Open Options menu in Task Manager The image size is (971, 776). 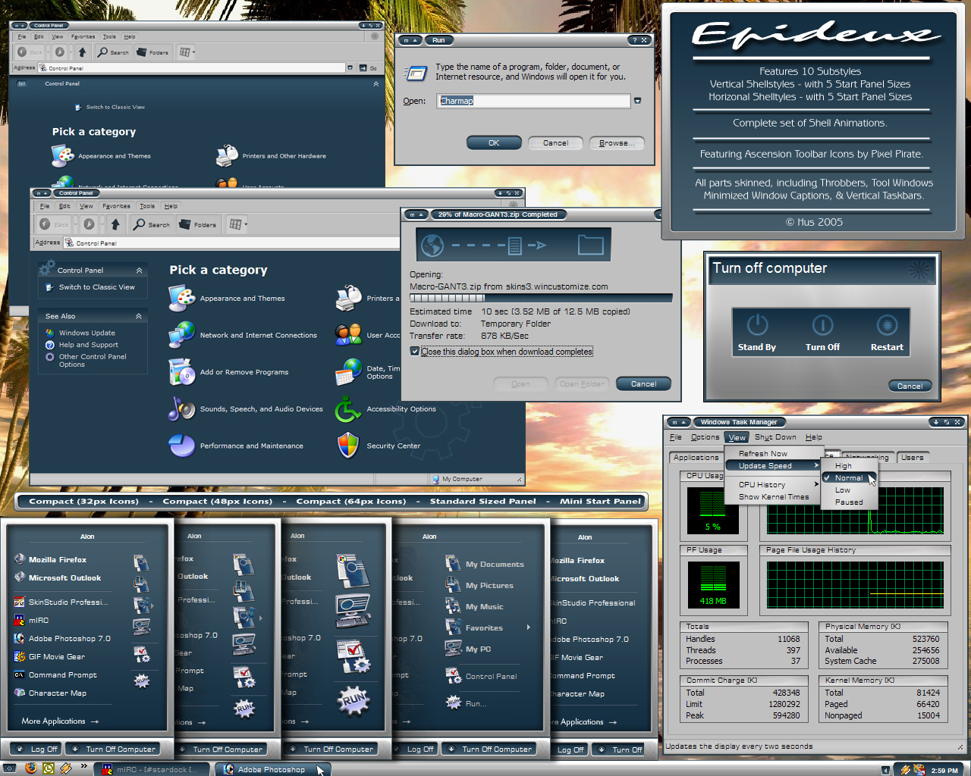pyautogui.click(x=705, y=437)
